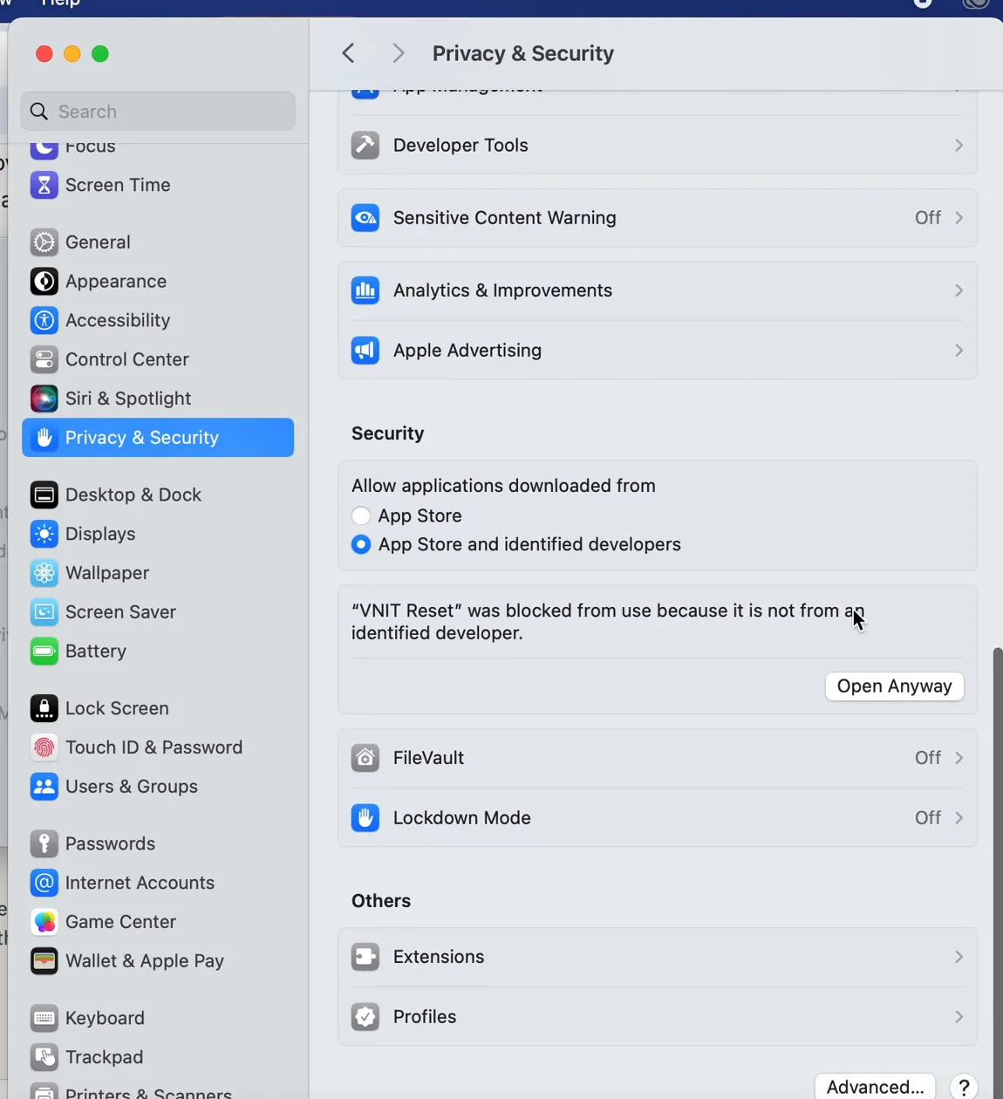Image resolution: width=1003 pixels, height=1099 pixels.
Task: Open Sensitive Content Warning chevron
Action: tap(959, 217)
